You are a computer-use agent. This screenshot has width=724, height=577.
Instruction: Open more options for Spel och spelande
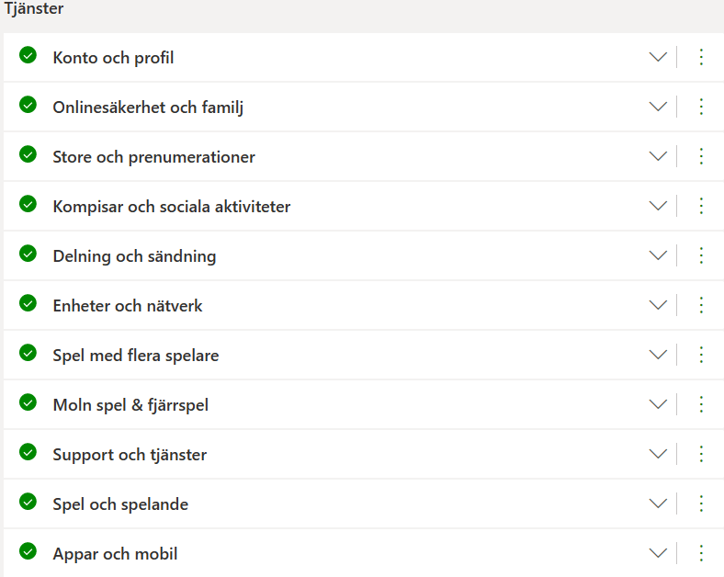pos(701,503)
